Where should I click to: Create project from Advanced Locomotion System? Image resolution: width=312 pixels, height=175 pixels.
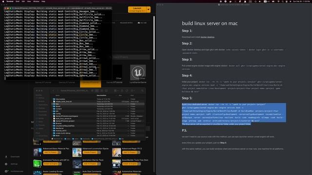click(x=90, y=152)
